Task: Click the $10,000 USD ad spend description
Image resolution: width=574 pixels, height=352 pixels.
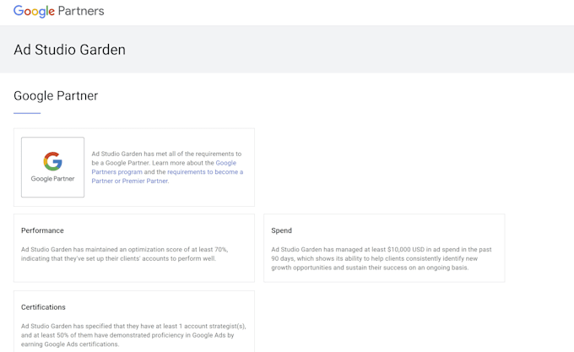Action: [x=381, y=258]
